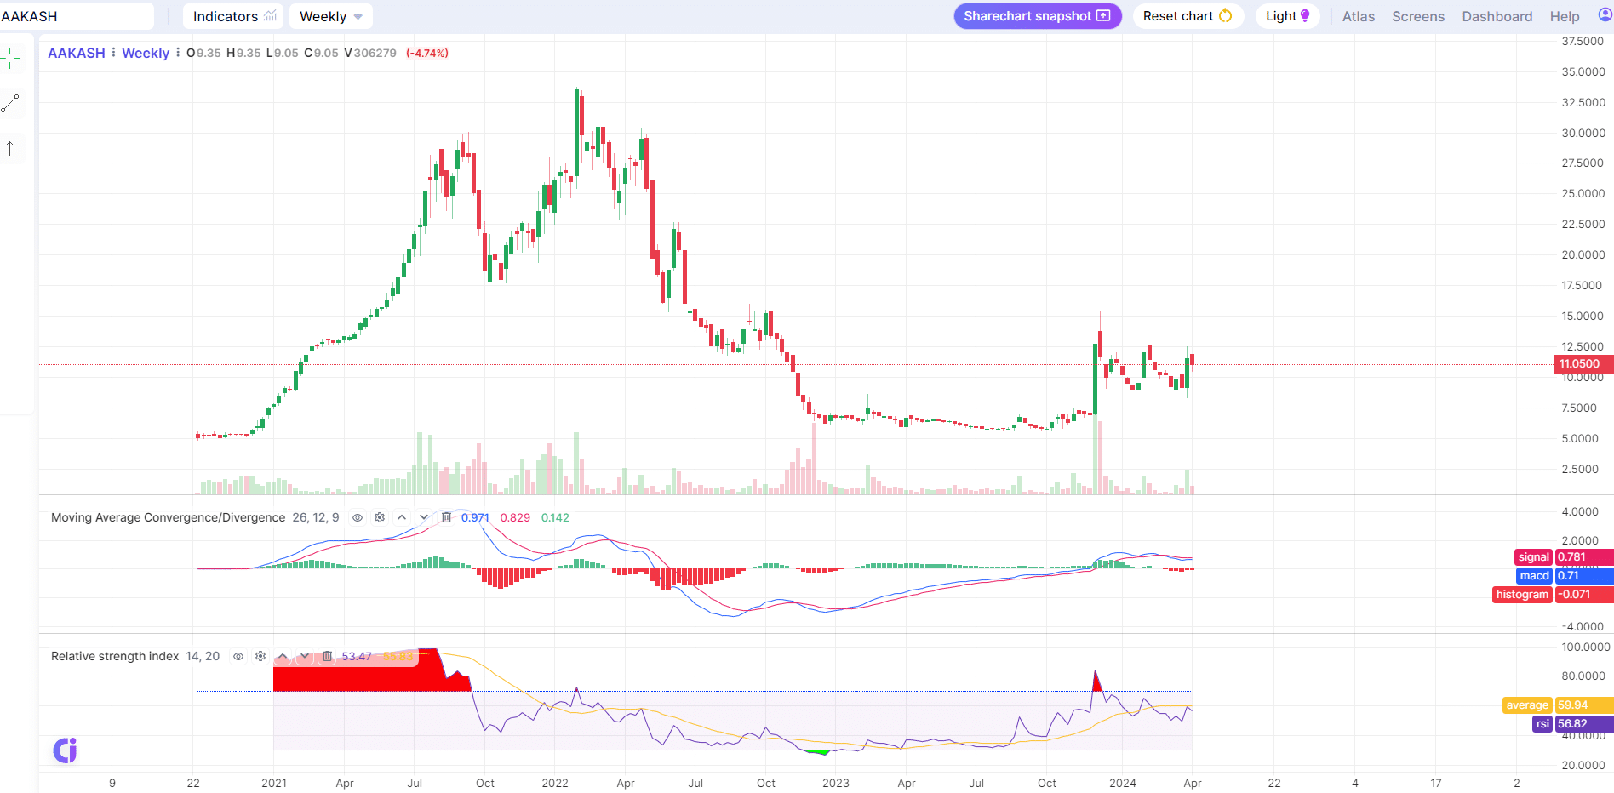Click the Sharechart logo icon

66,750
